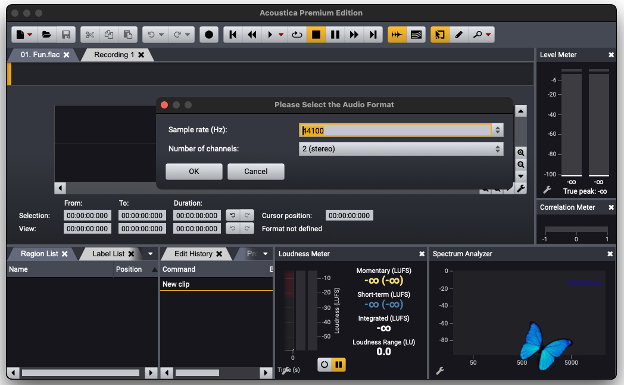Image resolution: width=624 pixels, height=385 pixels.
Task: Open a file with the folder icon
Action: coord(46,35)
